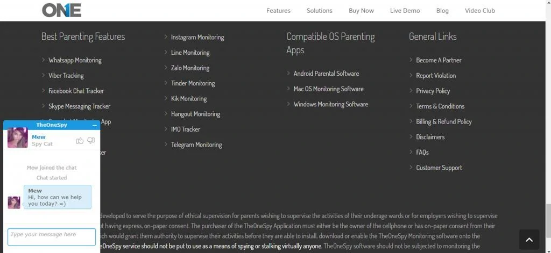Type in the chat message field

pyautogui.click(x=52, y=236)
